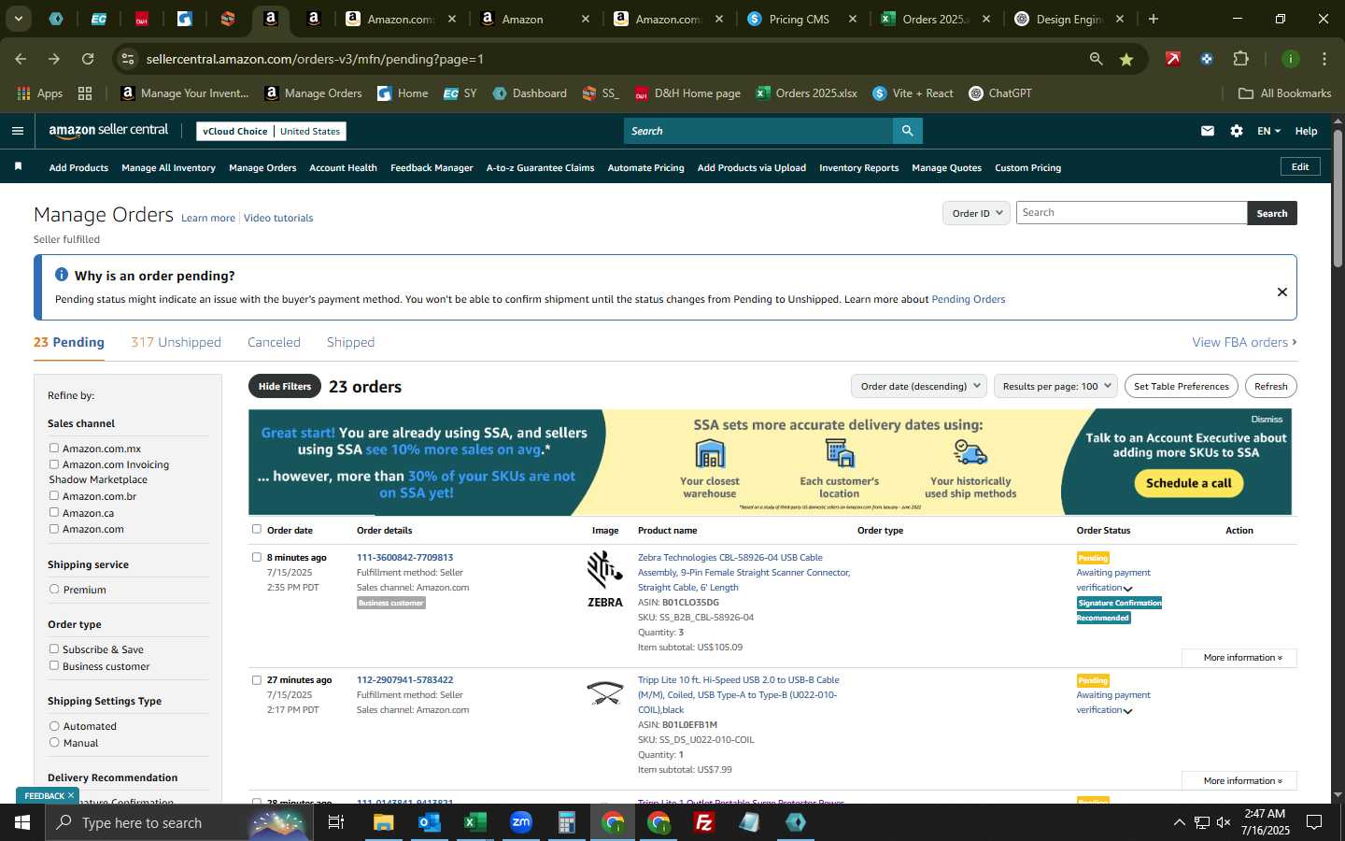Check Amazon.com Invoicing Shadow Marketplace

click(54, 463)
